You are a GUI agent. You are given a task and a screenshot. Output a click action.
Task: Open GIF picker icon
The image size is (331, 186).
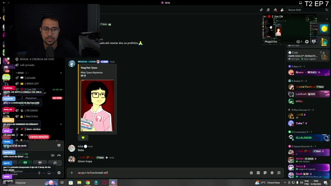coord(258,173)
